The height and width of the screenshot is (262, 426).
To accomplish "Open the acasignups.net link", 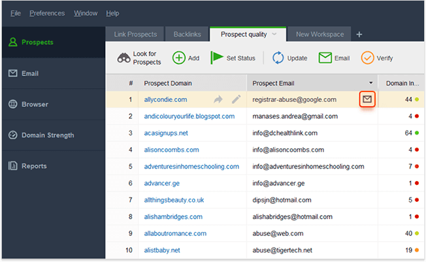I will (x=166, y=133).
